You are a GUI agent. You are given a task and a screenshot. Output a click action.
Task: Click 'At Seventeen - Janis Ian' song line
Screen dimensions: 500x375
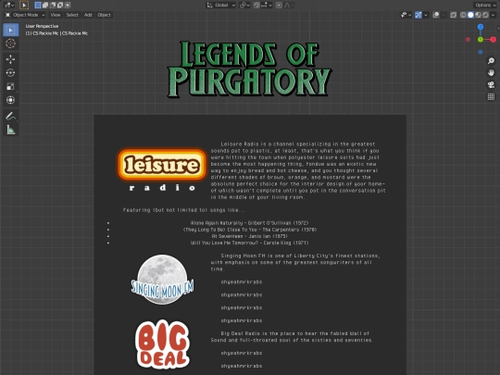point(249,236)
